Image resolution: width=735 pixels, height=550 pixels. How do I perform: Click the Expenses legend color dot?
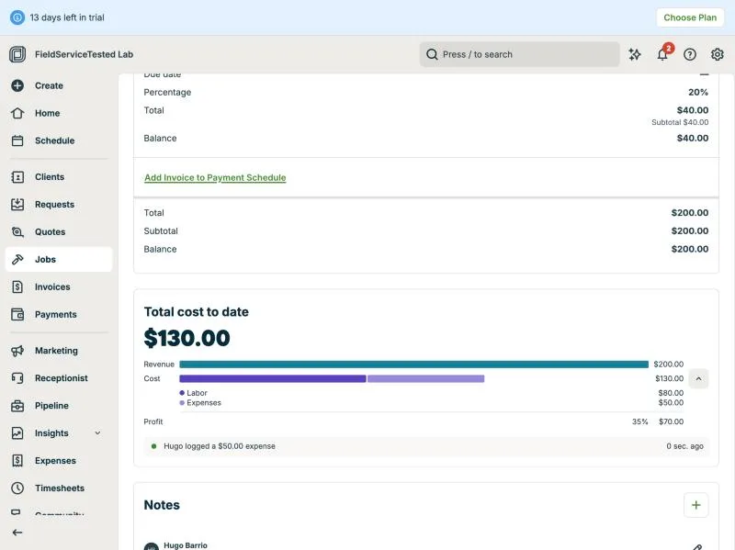[x=182, y=403]
